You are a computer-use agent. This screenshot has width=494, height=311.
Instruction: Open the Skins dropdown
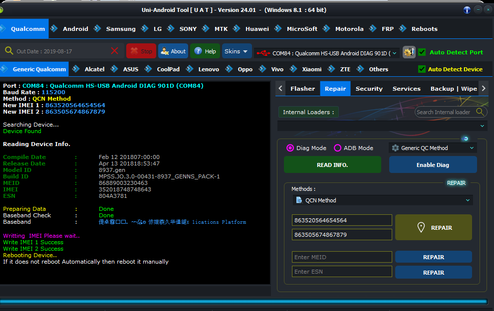(x=237, y=51)
